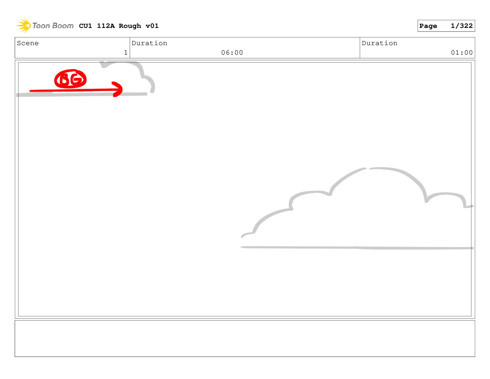This screenshot has height=379, width=490.
Task: Click the blank notes box below the panel
Action: point(245,338)
